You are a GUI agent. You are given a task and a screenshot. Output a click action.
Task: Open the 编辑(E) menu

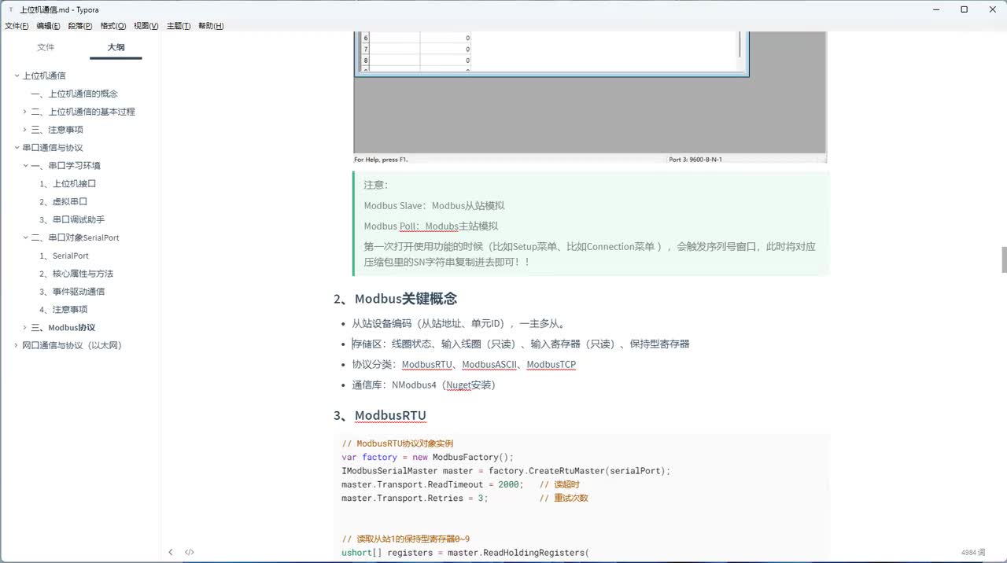click(x=48, y=26)
